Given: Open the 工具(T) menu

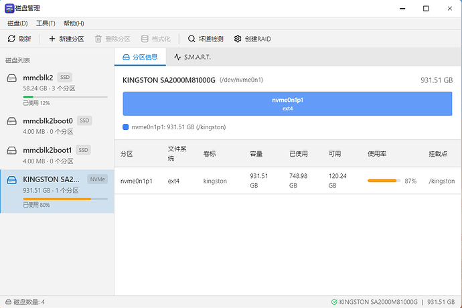Looking at the screenshot, I should [x=46, y=23].
